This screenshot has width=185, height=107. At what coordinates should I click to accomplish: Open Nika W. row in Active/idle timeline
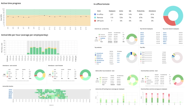click(10, 94)
